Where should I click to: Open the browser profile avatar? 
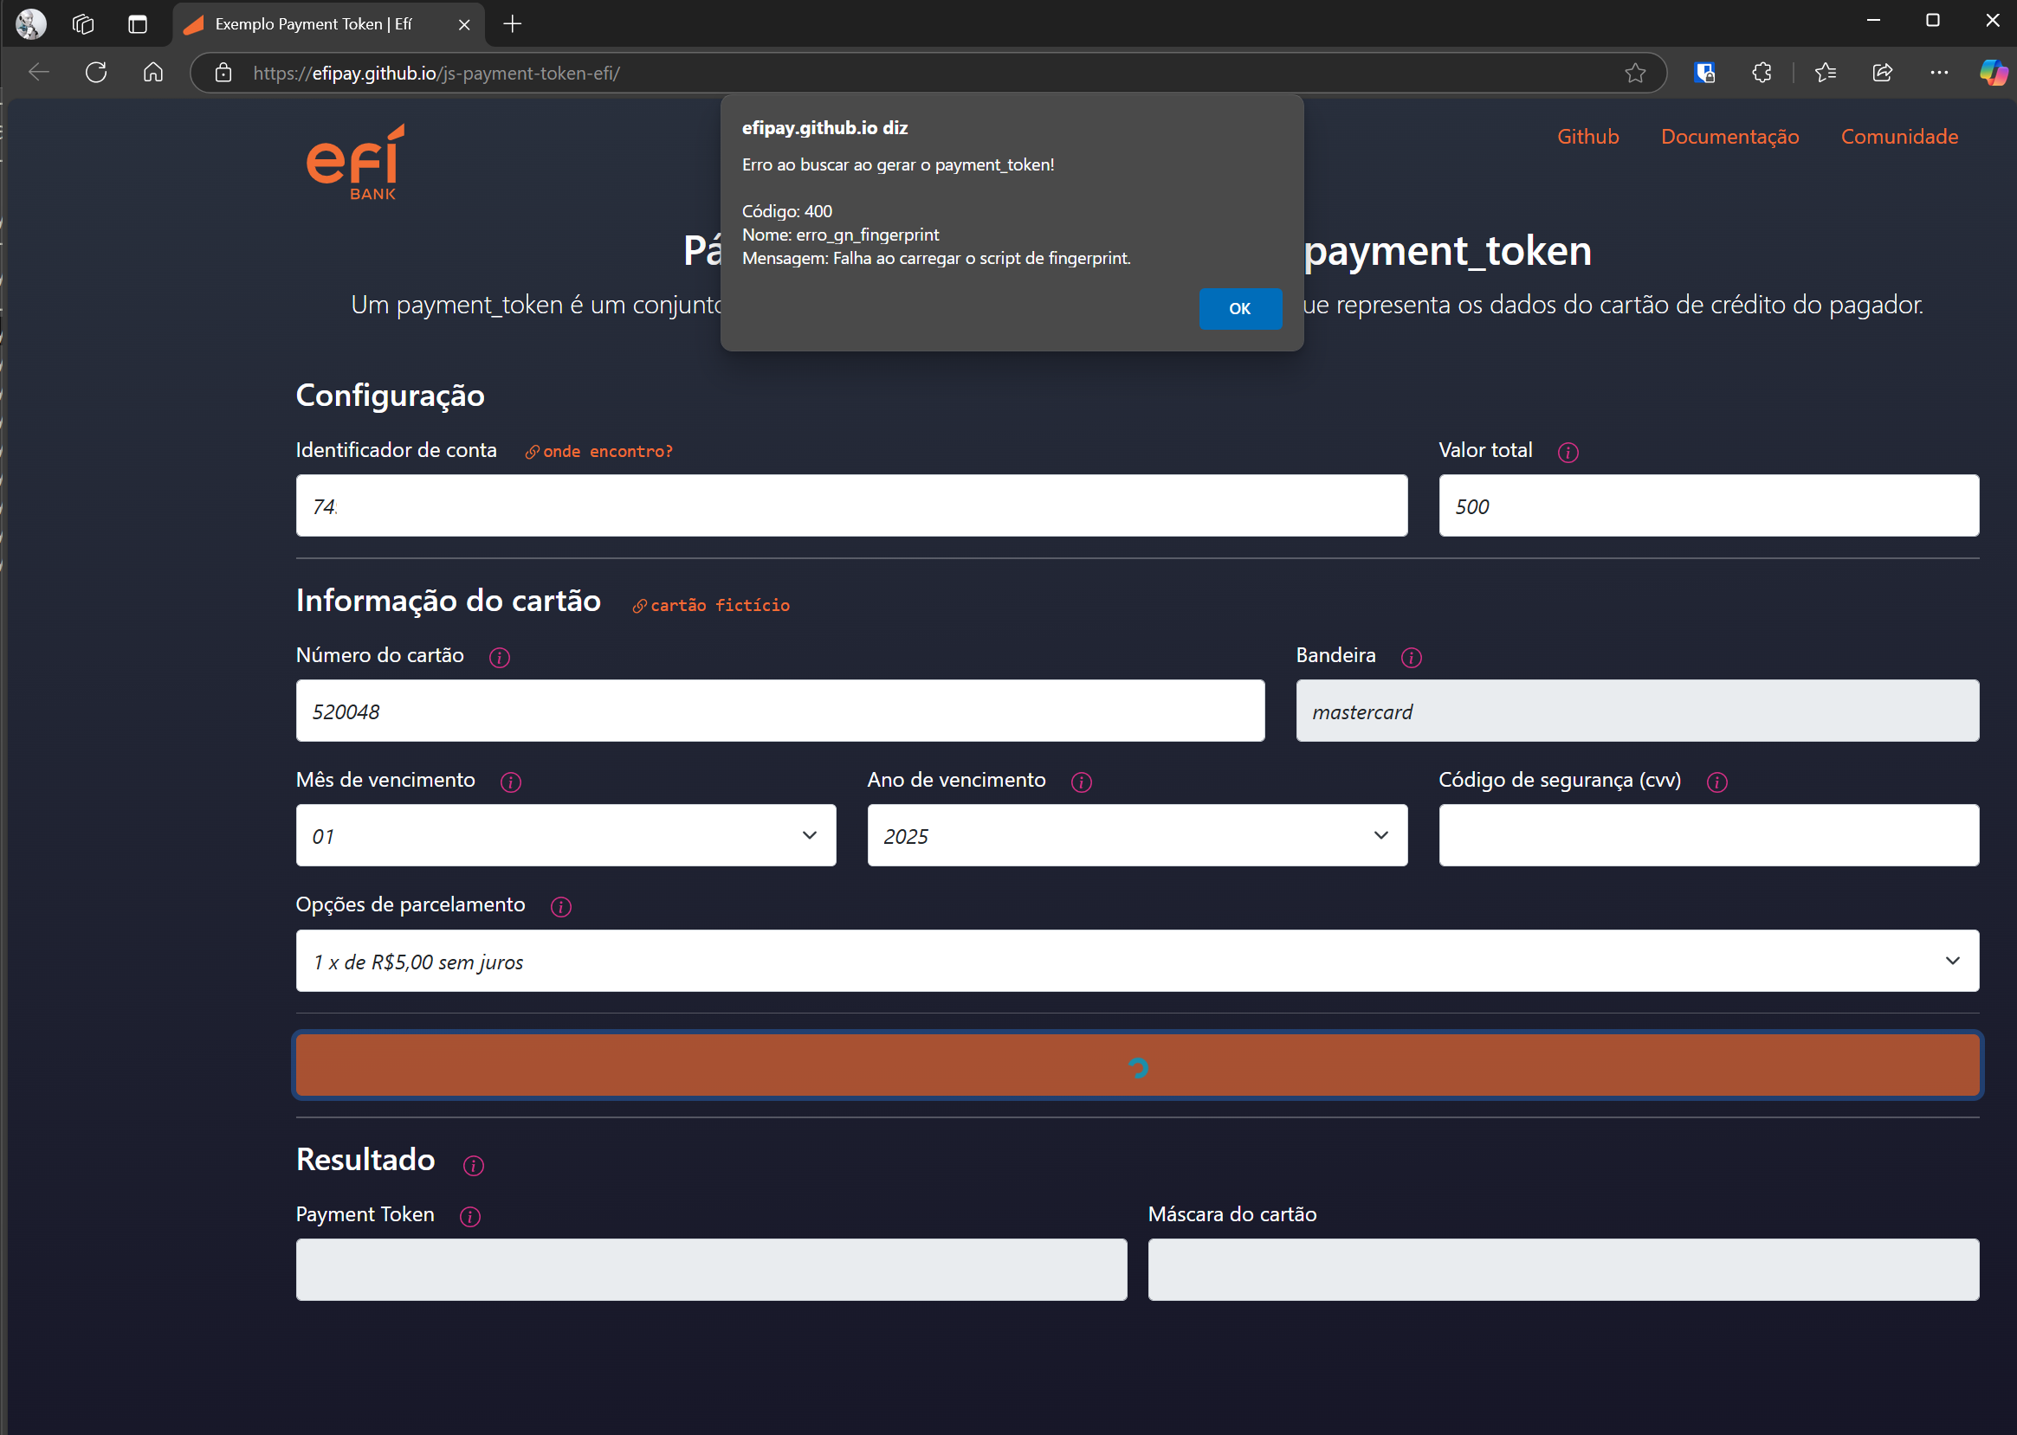pos(31,24)
